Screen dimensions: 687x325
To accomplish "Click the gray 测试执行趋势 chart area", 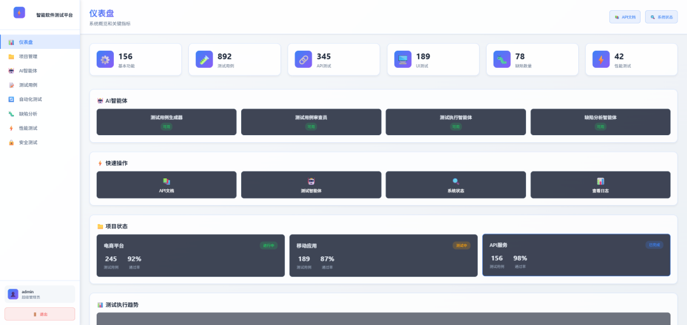I will tap(384, 319).
